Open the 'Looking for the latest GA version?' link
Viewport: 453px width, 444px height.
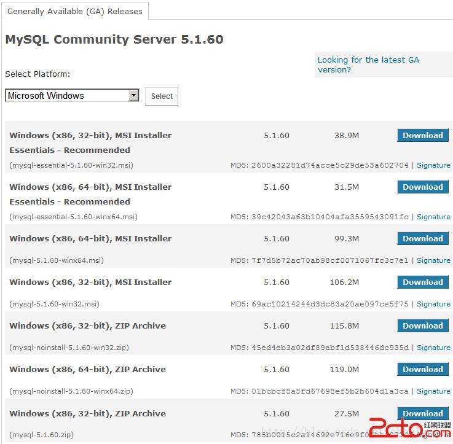point(368,64)
